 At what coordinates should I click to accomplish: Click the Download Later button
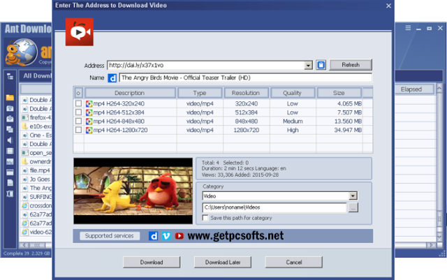click(223, 262)
